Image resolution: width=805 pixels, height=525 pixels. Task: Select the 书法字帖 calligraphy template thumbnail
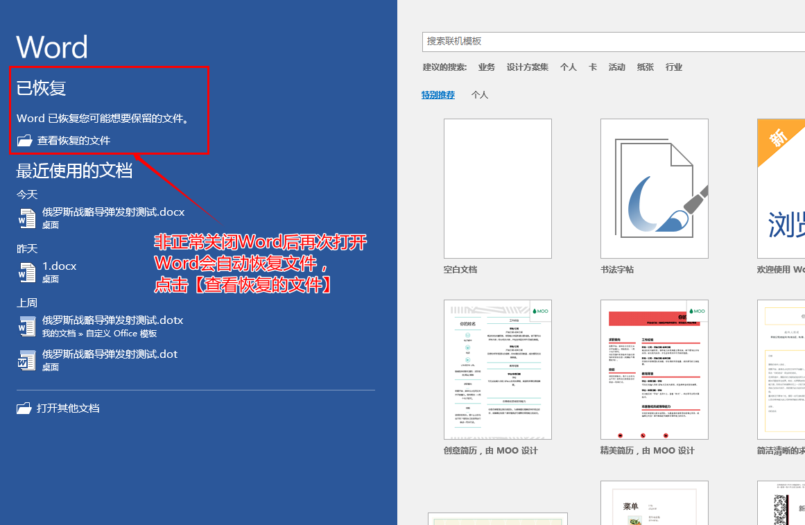pyautogui.click(x=654, y=189)
